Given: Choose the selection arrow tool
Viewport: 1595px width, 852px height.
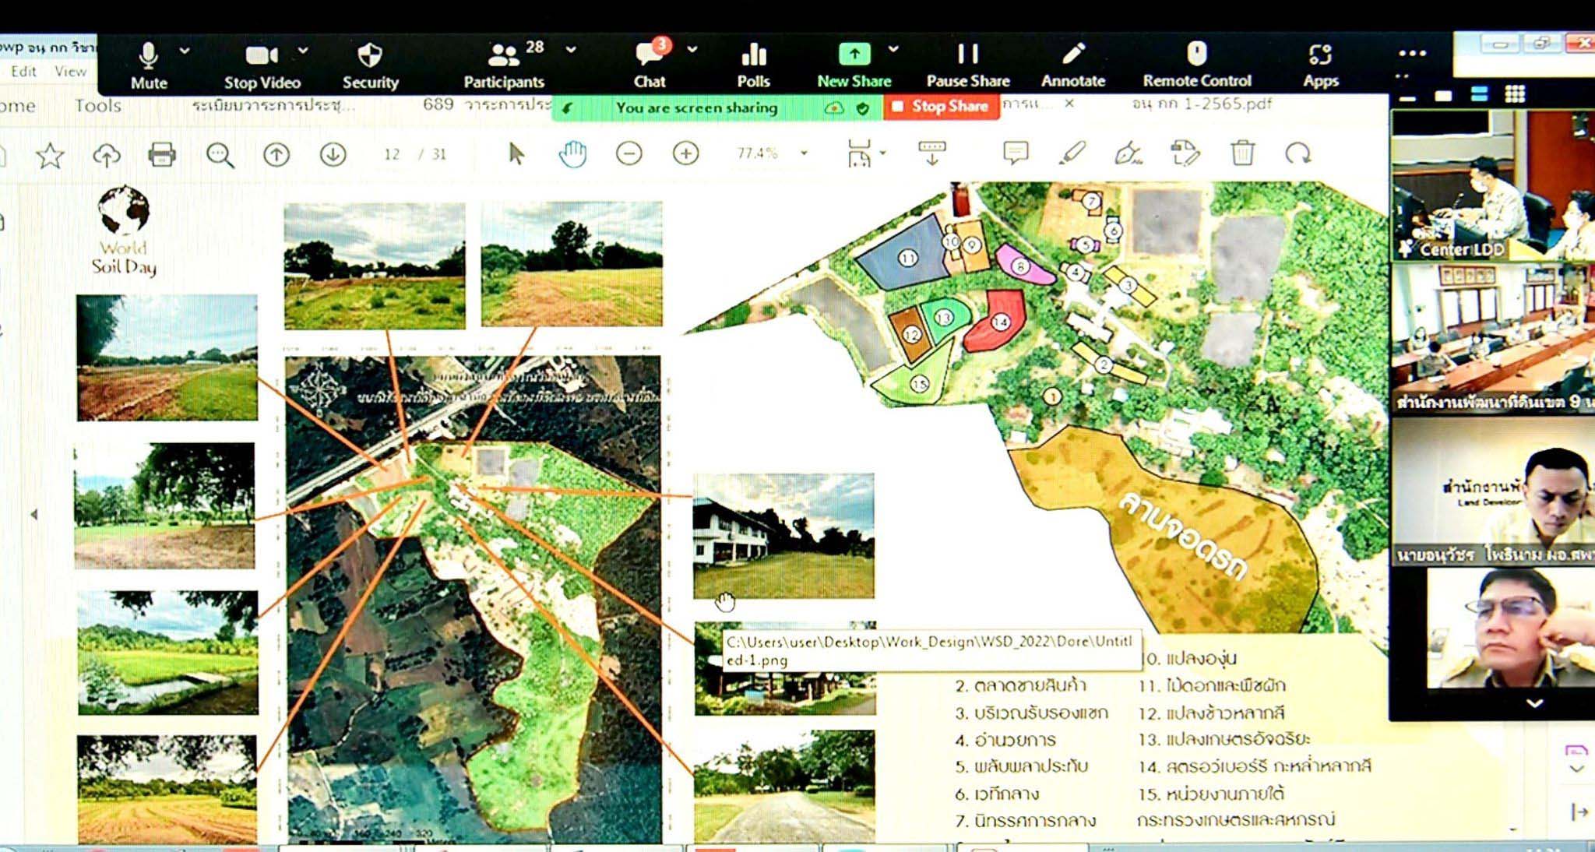Looking at the screenshot, I should point(516,153).
